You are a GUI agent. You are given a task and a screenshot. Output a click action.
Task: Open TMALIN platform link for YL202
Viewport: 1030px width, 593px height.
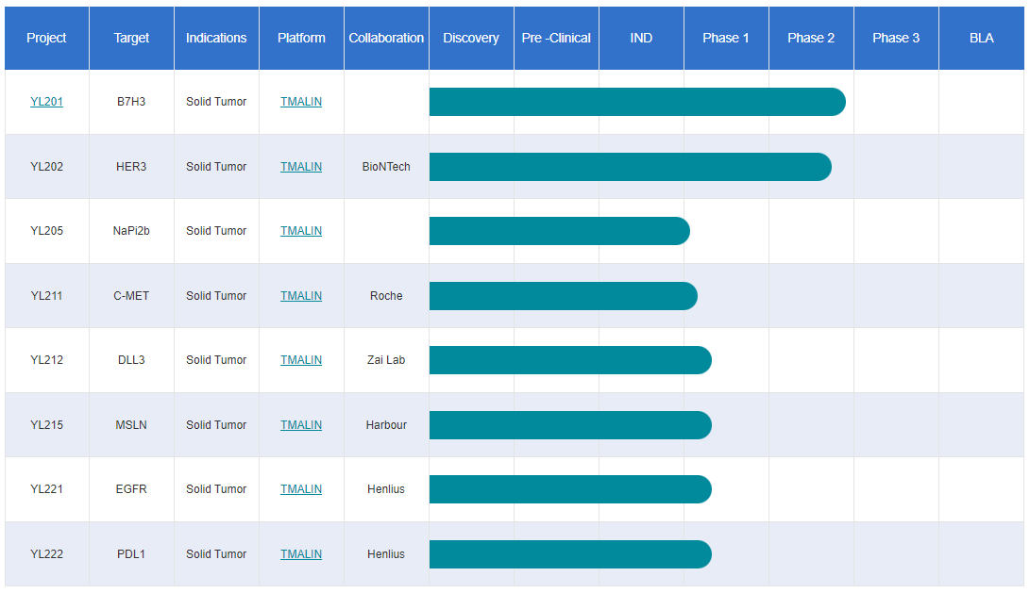click(301, 167)
